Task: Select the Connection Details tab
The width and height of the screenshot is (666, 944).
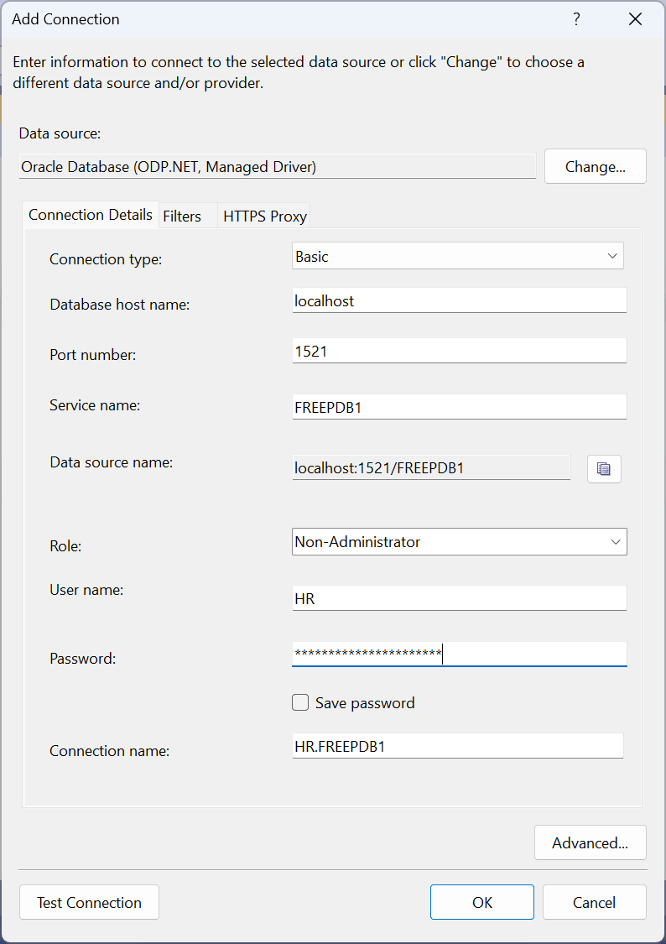Action: point(91,214)
